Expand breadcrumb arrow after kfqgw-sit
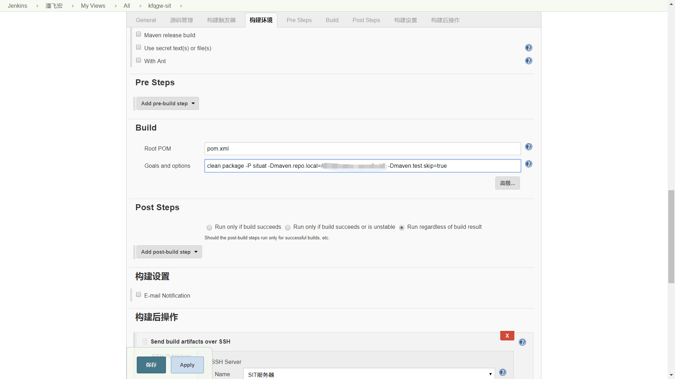The height and width of the screenshot is (379, 675). coord(181,6)
